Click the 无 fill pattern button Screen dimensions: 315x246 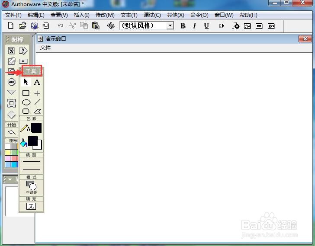click(31, 206)
